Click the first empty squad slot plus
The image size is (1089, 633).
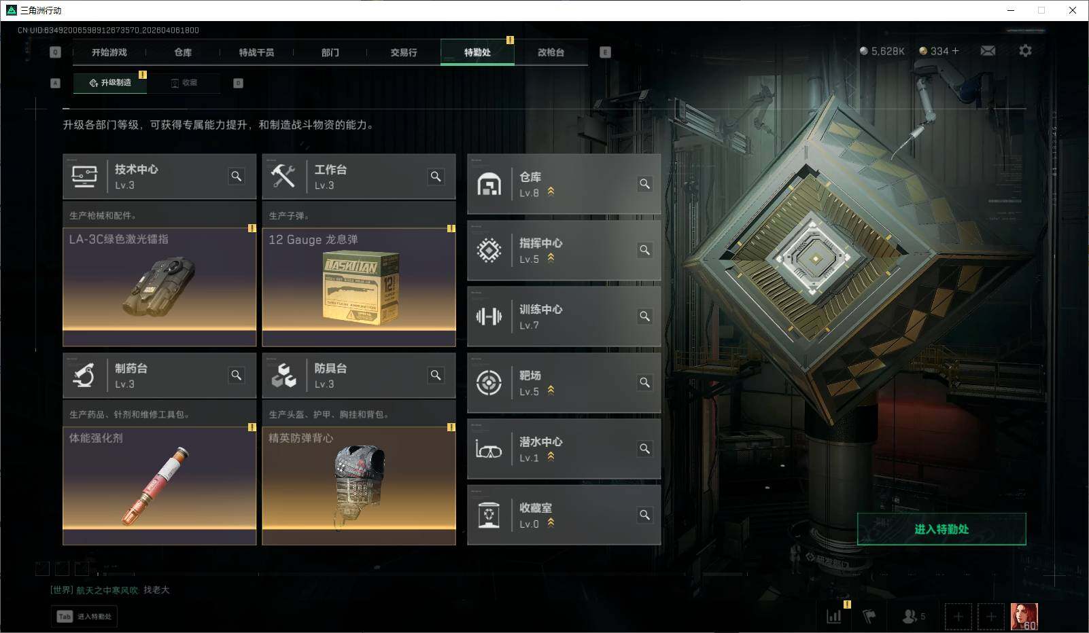click(x=958, y=617)
